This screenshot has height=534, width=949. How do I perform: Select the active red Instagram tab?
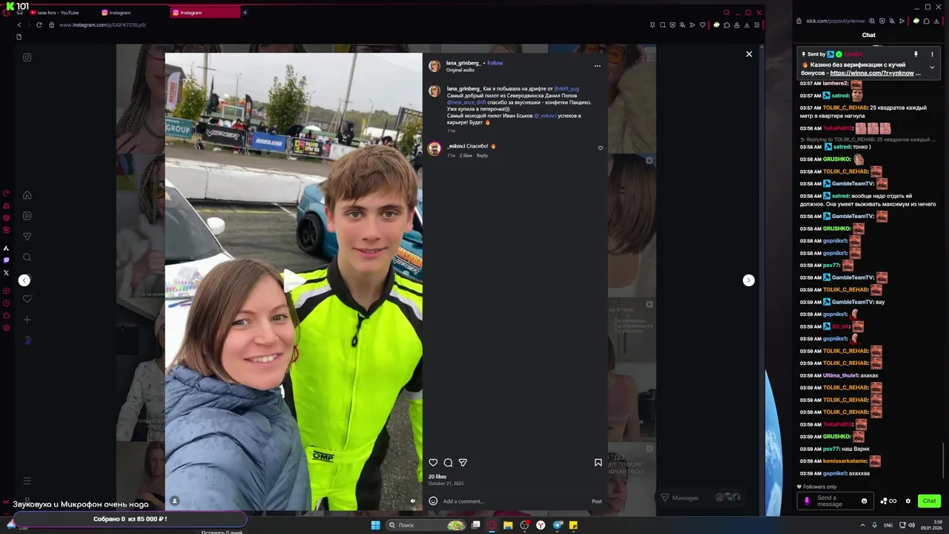[204, 13]
